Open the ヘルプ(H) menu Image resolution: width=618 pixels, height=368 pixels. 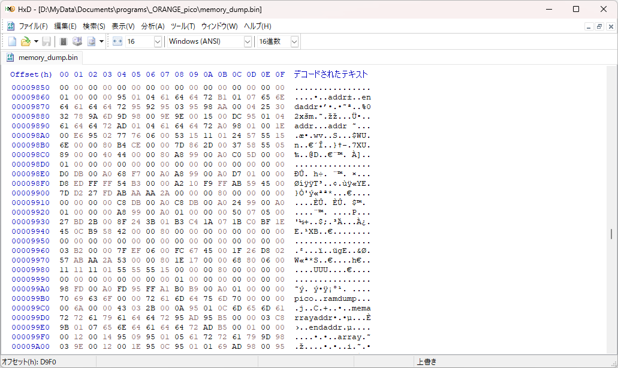[x=257, y=26]
